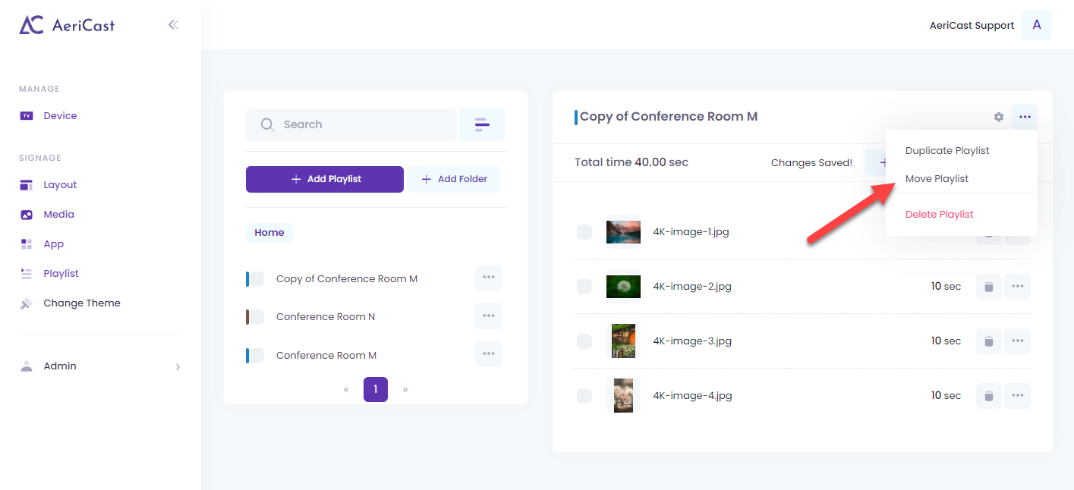Click the Add Folder button

pos(454,179)
